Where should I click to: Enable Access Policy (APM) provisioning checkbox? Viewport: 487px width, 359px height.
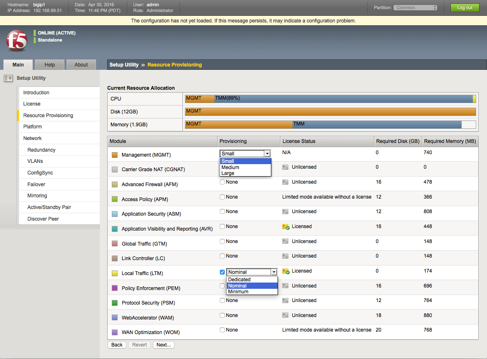222,197
